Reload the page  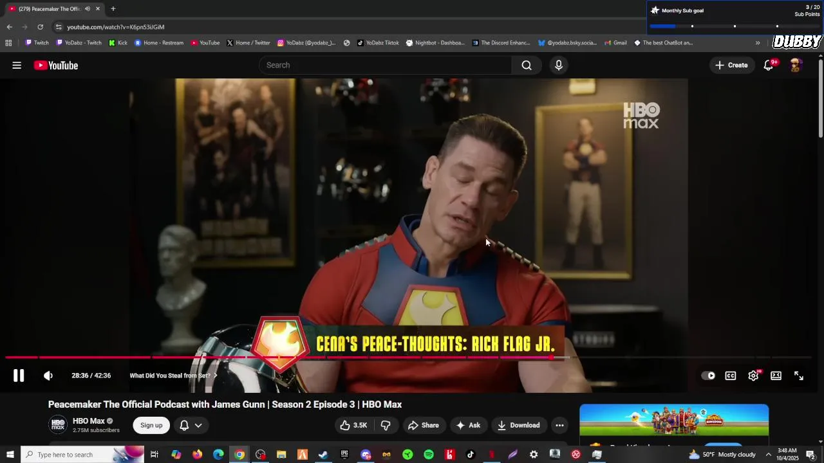click(40, 27)
